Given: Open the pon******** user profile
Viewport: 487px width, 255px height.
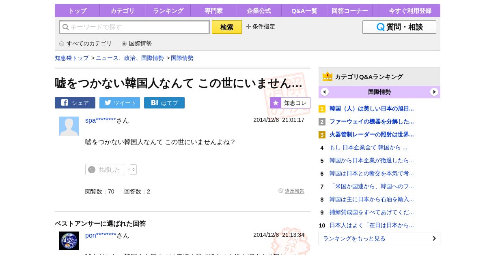Looking at the screenshot, I should coord(101,235).
